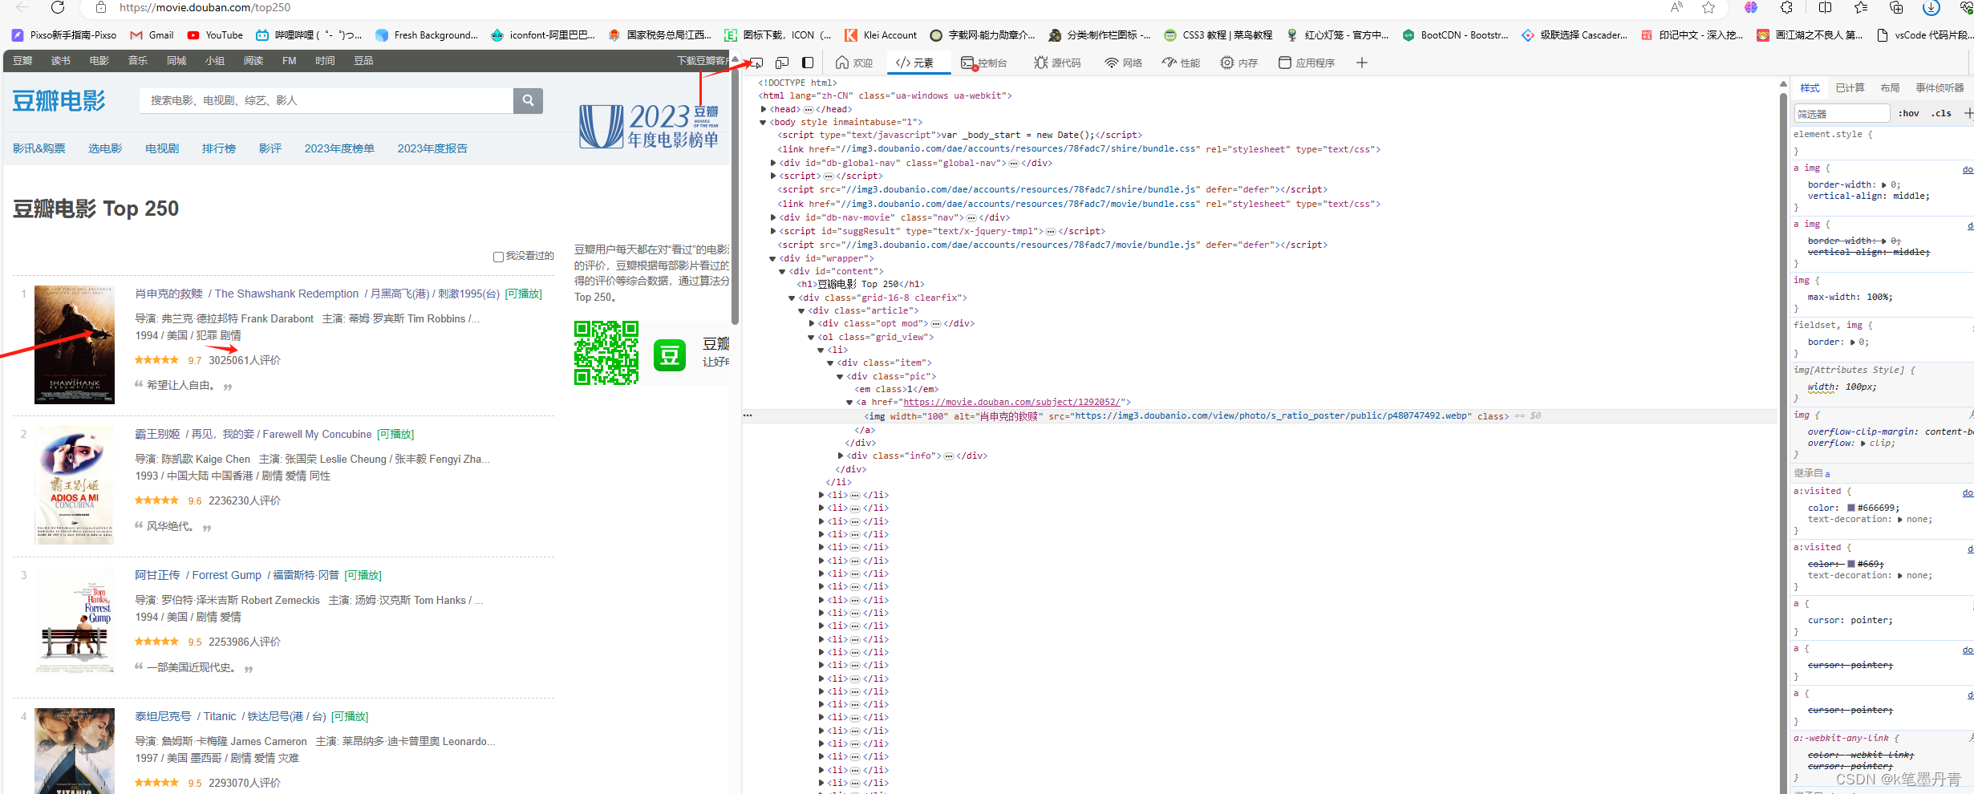This screenshot has width=1974, height=794.
Task: Open the 源代码 (Sources) tab
Action: pyautogui.click(x=1057, y=63)
